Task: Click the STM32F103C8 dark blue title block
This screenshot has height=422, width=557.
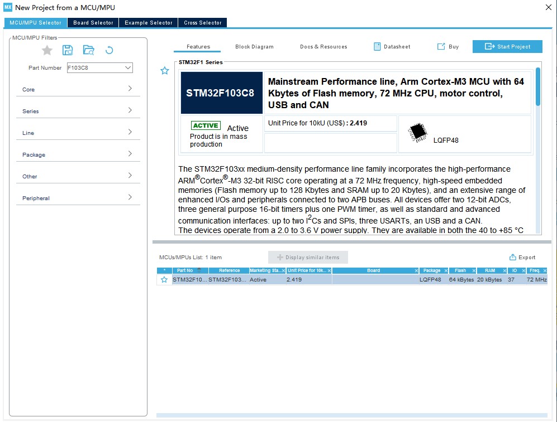Action: click(x=222, y=93)
